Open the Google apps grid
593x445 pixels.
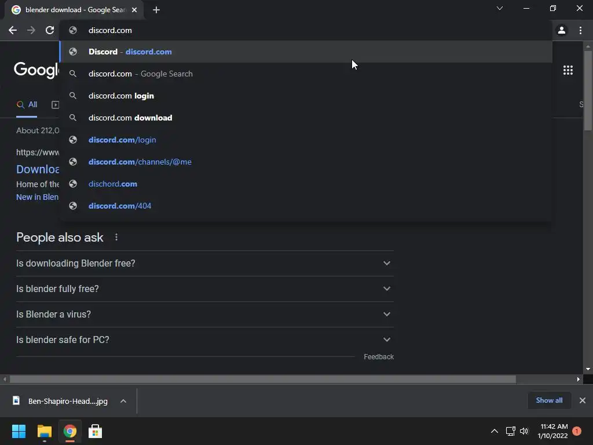[568, 70]
